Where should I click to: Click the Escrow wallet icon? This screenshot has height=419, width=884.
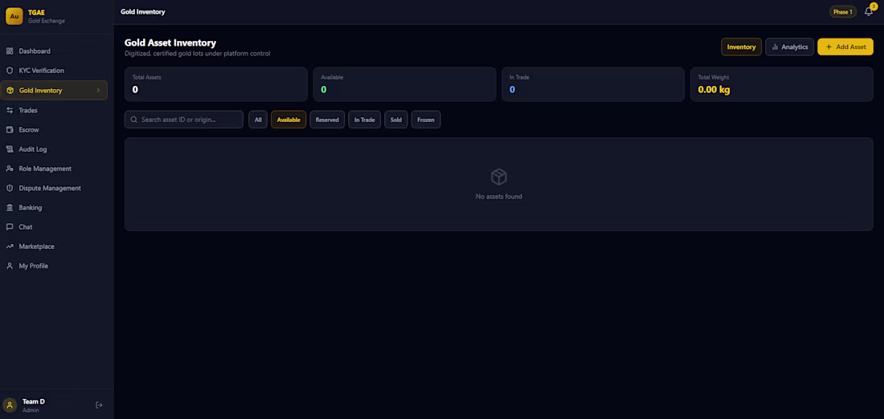click(x=10, y=130)
